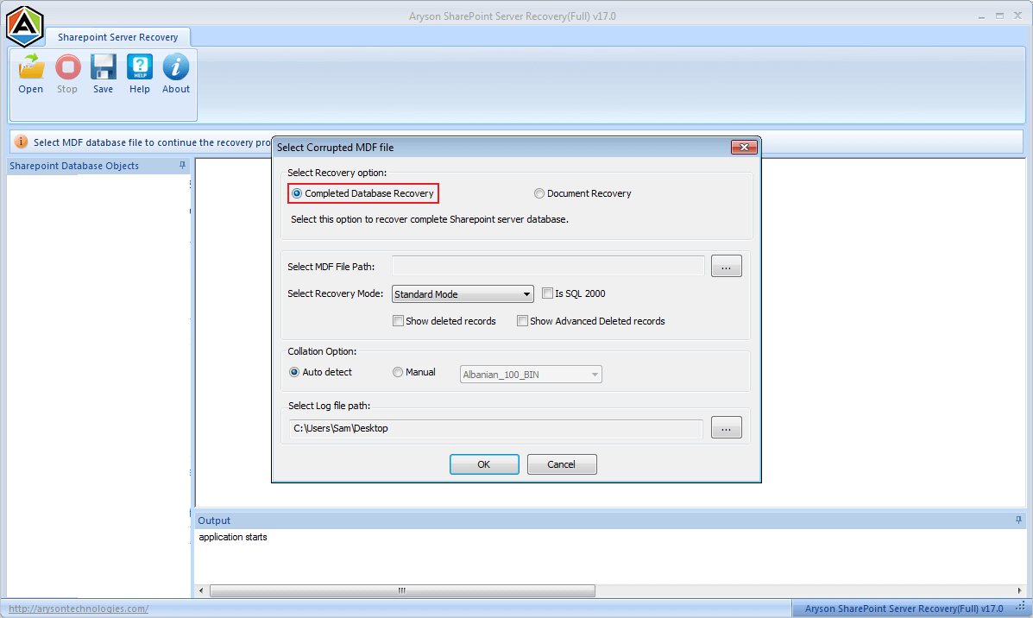The image size is (1033, 618).
Task: Pin the Sharepoint Database Objects panel
Action: [x=182, y=166]
